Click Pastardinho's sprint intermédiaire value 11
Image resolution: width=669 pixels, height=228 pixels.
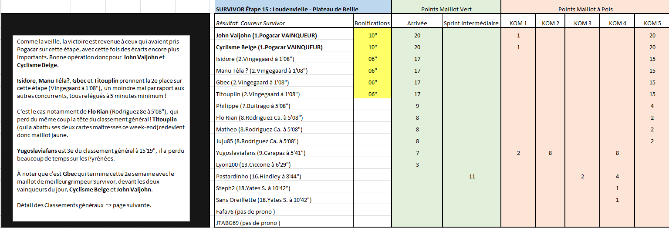(471, 176)
